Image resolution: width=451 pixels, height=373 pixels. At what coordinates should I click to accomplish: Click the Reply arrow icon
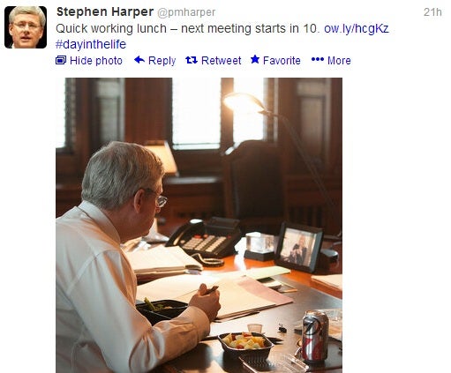[x=139, y=60]
